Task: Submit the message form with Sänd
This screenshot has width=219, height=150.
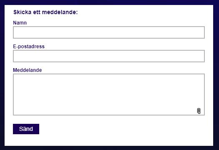Action: [26, 129]
